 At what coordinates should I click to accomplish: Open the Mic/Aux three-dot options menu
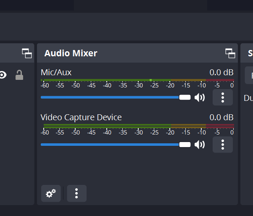(x=223, y=97)
